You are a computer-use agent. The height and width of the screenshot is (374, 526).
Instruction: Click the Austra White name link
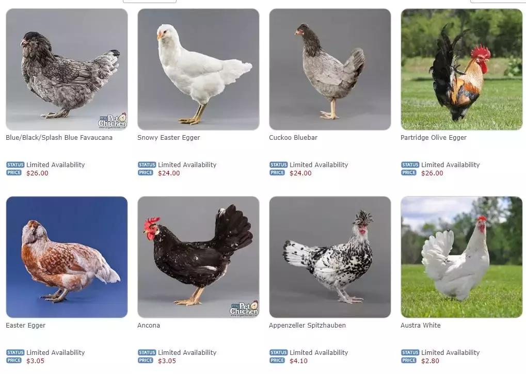(421, 325)
